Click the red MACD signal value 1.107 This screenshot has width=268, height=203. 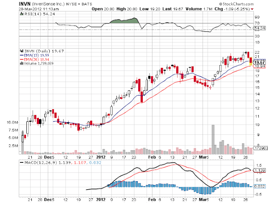(80, 163)
